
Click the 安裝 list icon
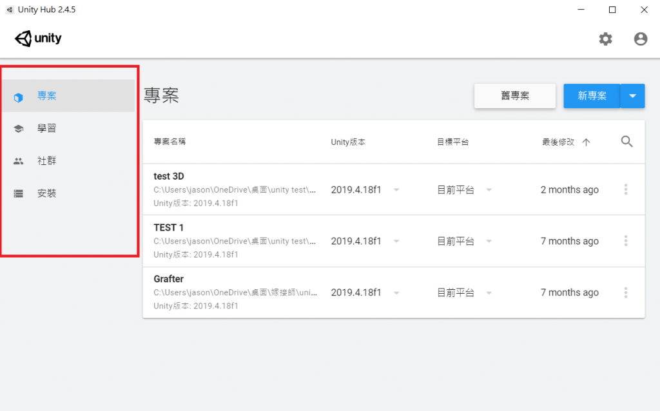pos(18,193)
